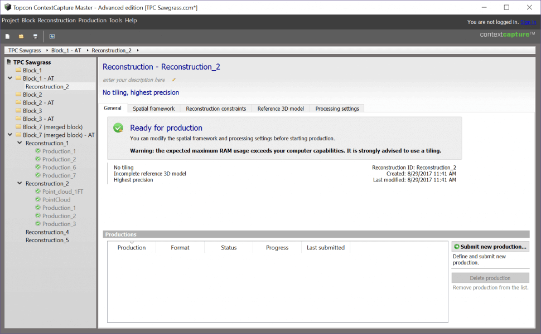
Task: Click the Sign in link
Action: [x=528, y=22]
